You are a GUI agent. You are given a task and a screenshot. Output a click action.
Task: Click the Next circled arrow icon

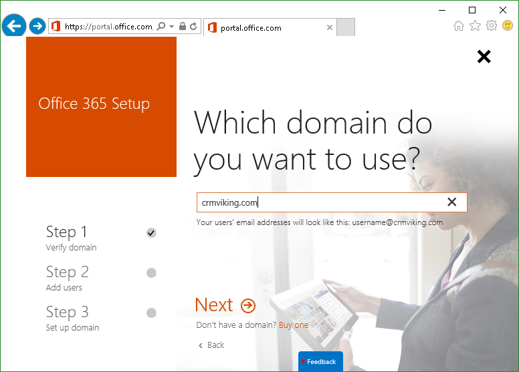click(248, 306)
